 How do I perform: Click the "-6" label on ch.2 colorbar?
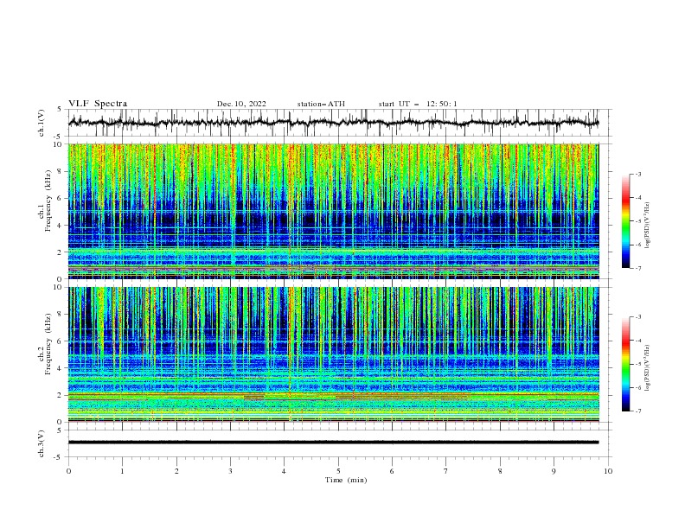[637, 387]
